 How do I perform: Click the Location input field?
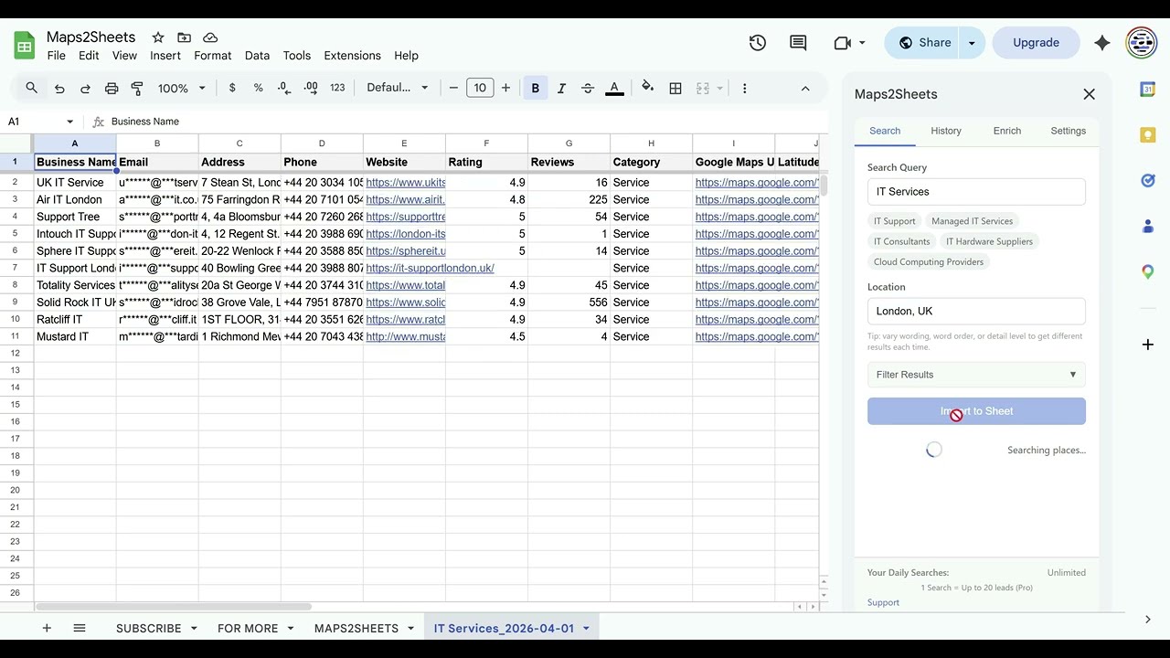point(976,311)
